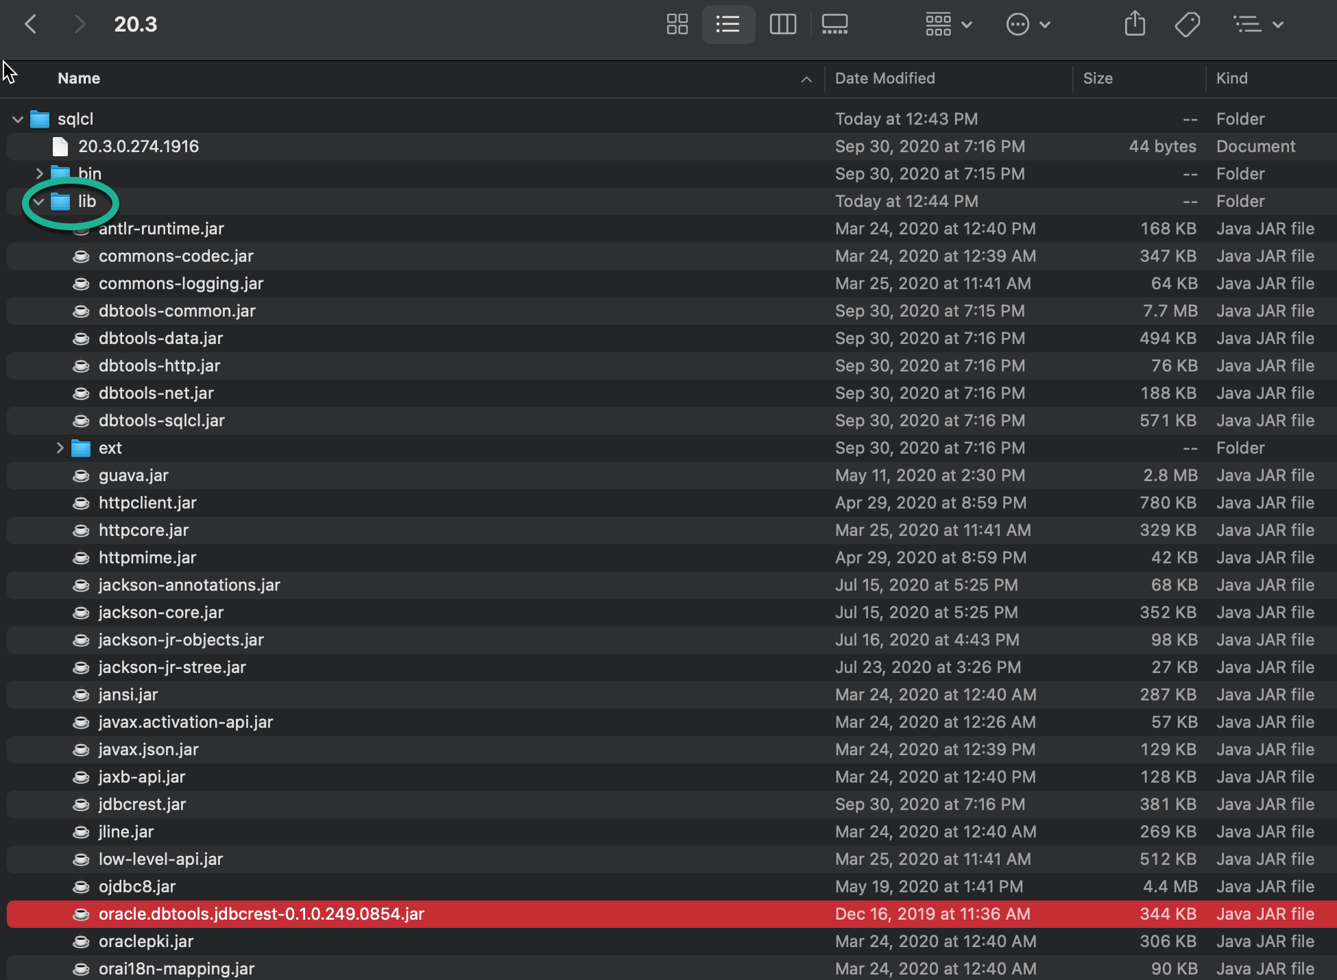Expand the bin folder
This screenshot has height=980, width=1337.
pyautogui.click(x=39, y=173)
